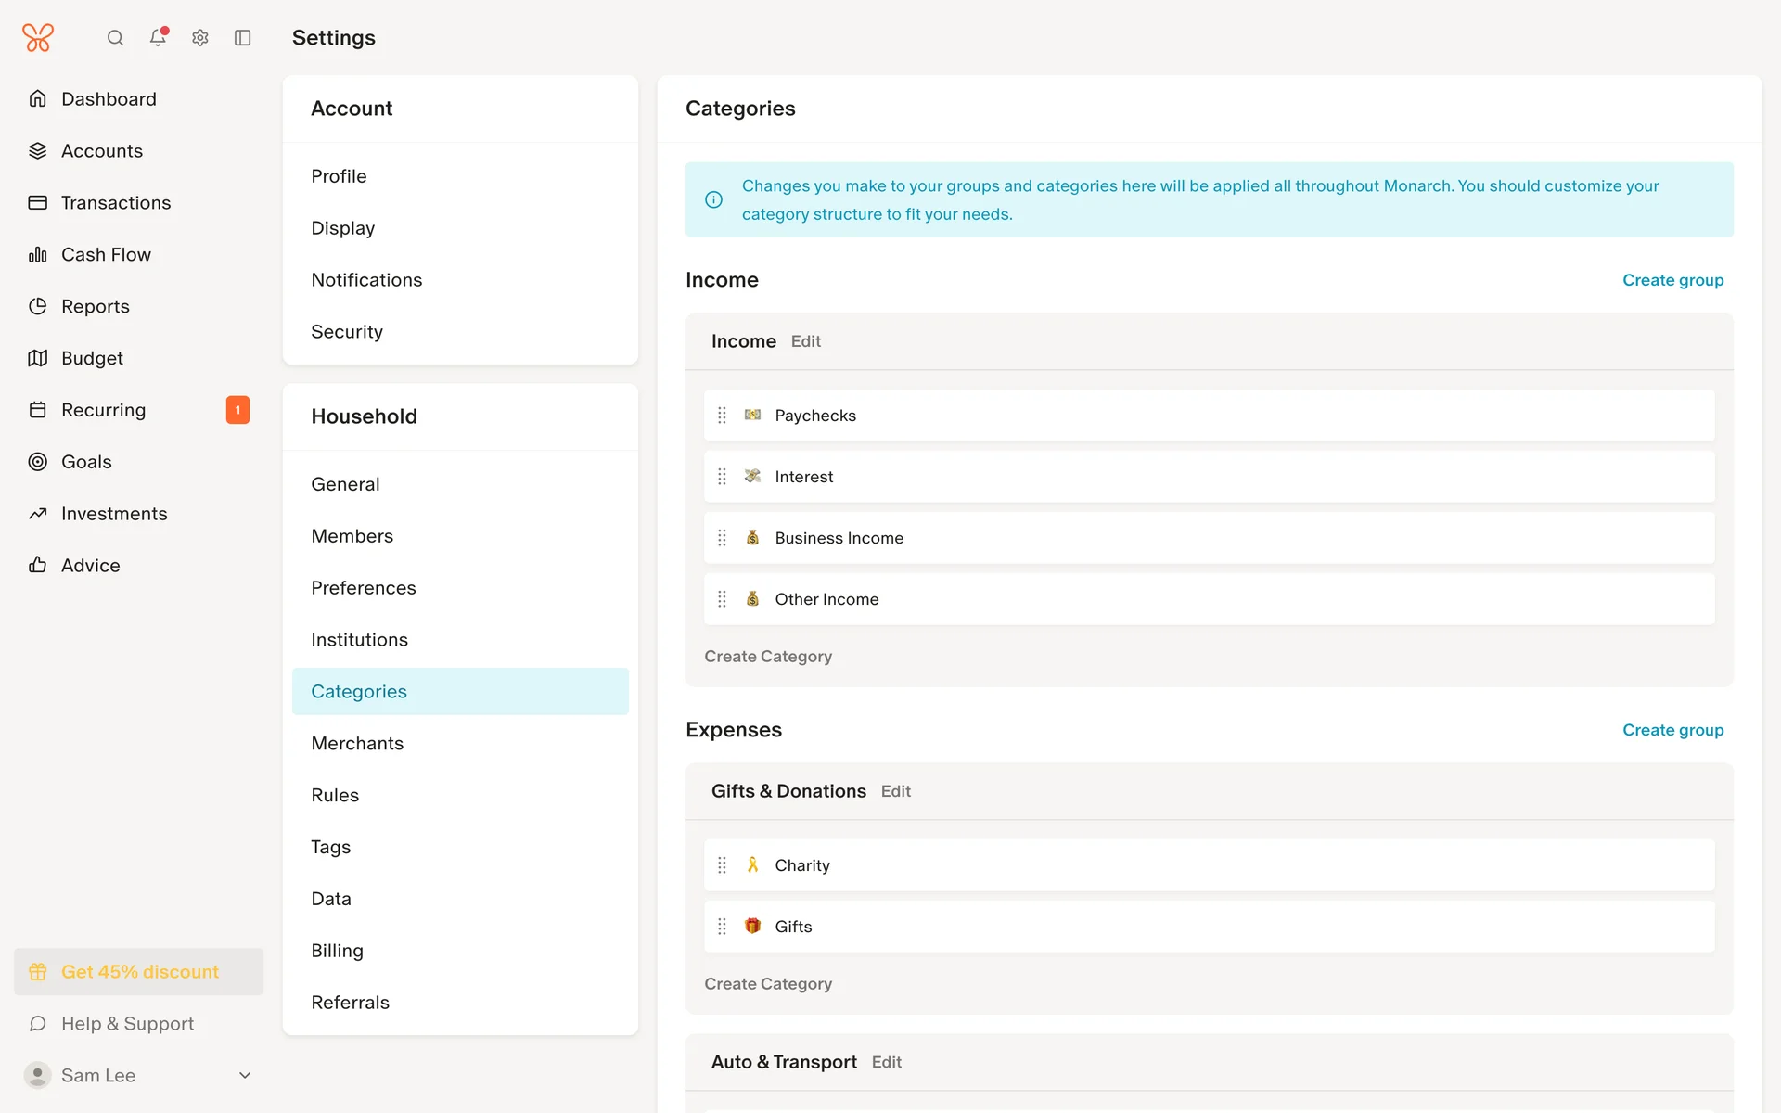This screenshot has height=1113, width=1781.
Task: Click the Gifts present emoji icon
Action: click(752, 927)
